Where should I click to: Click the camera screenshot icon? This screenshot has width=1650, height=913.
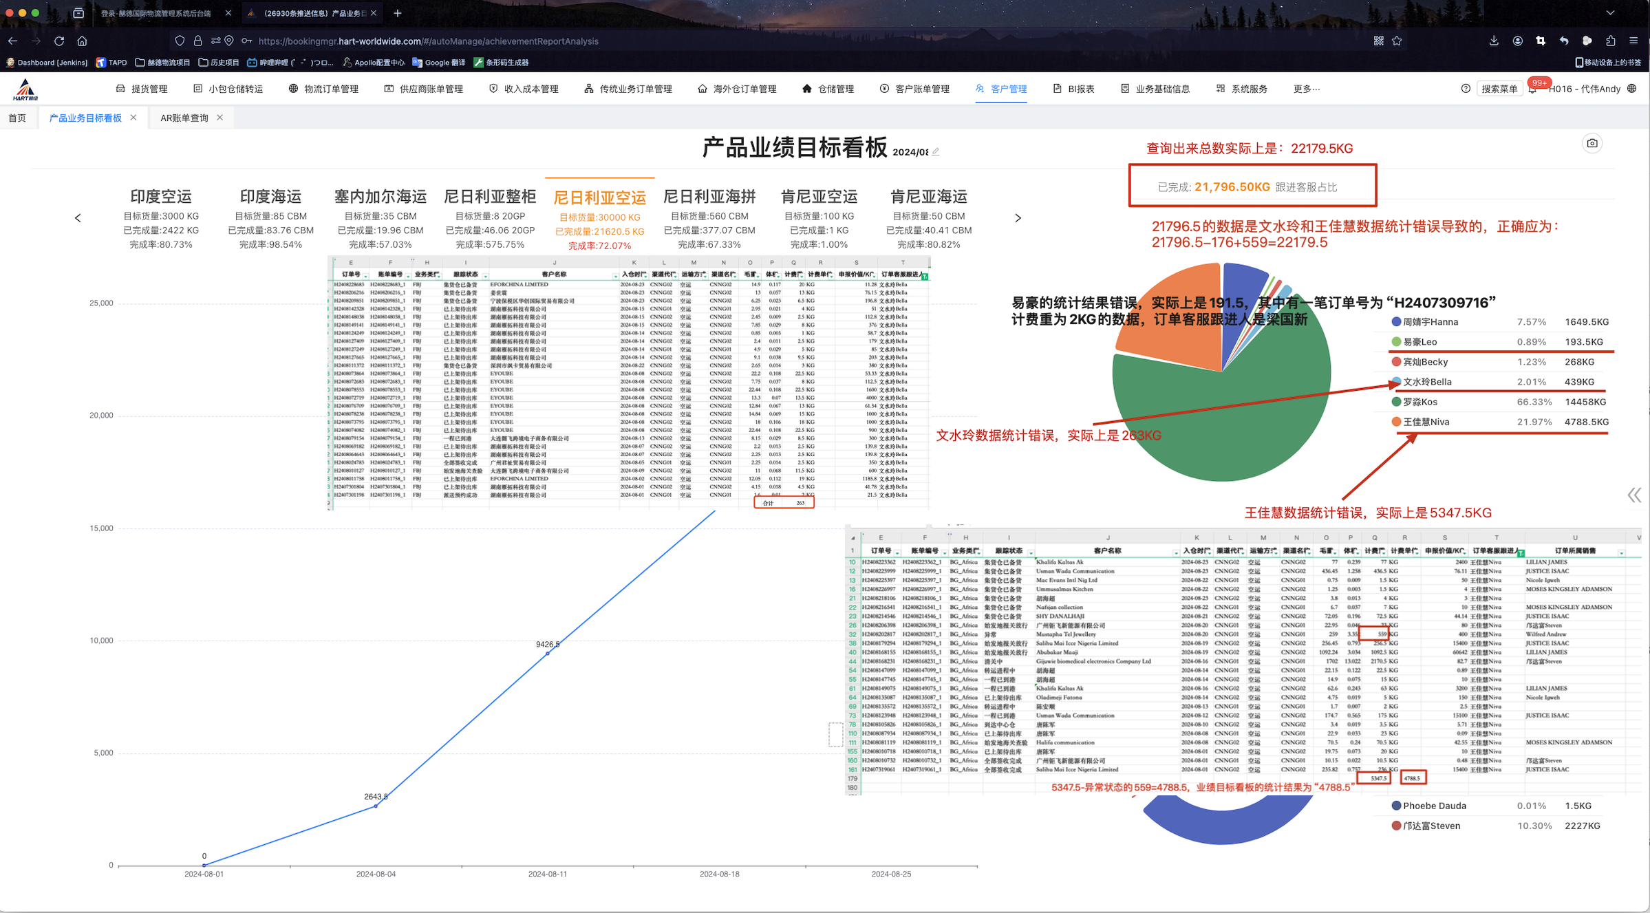point(1592,143)
